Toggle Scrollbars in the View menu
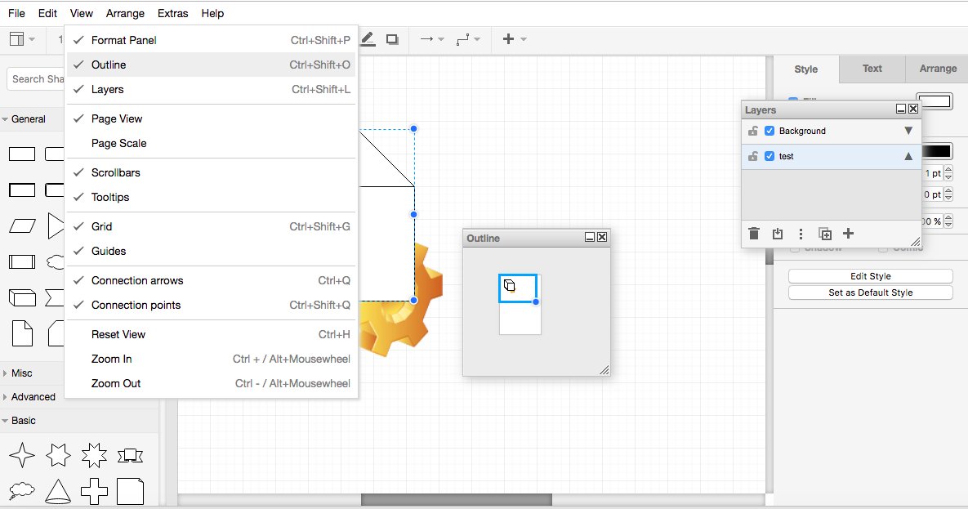The height and width of the screenshot is (509, 968). click(x=211, y=172)
